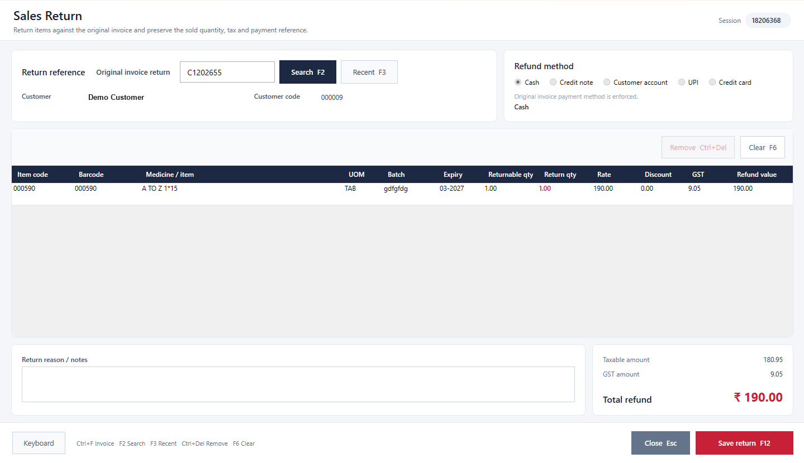Click the Returnable qty column header

(511, 175)
